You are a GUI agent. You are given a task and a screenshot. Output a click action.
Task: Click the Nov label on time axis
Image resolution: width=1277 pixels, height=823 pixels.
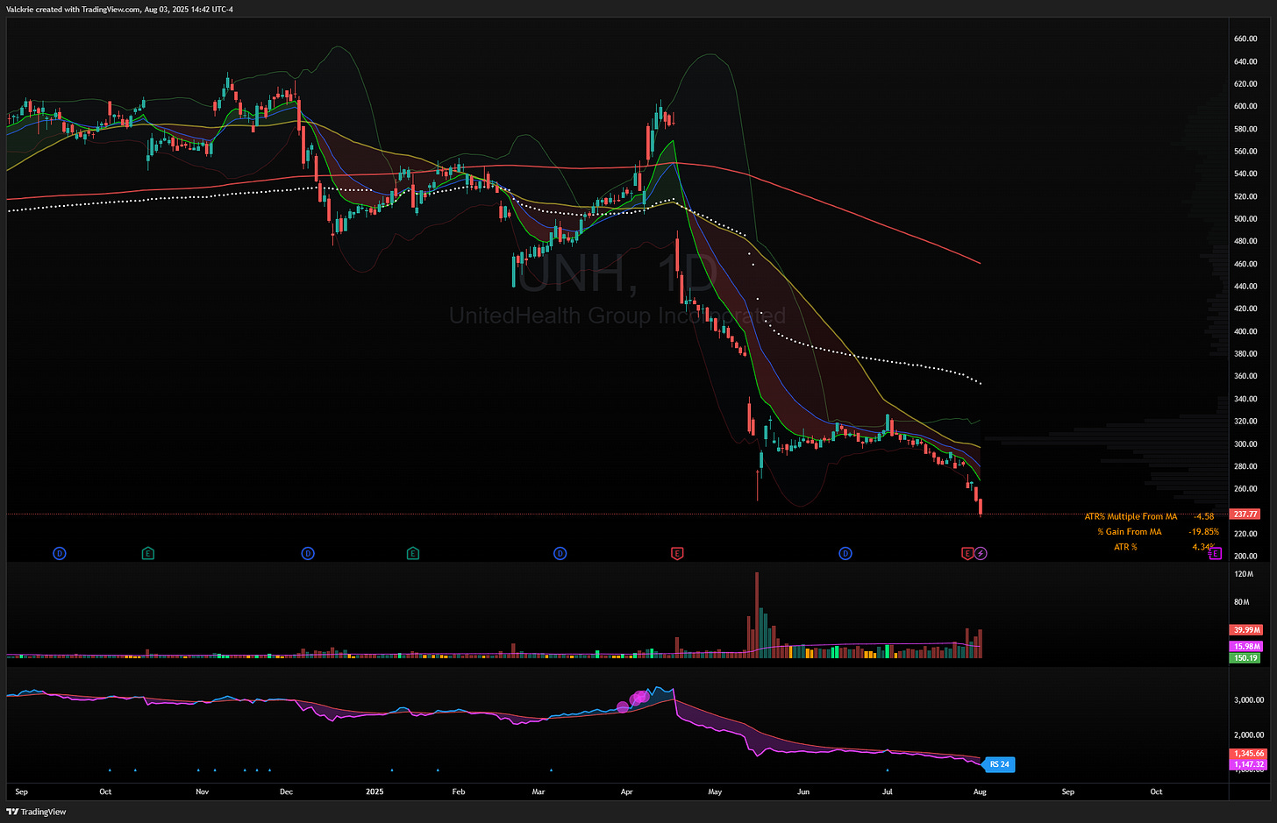click(203, 791)
